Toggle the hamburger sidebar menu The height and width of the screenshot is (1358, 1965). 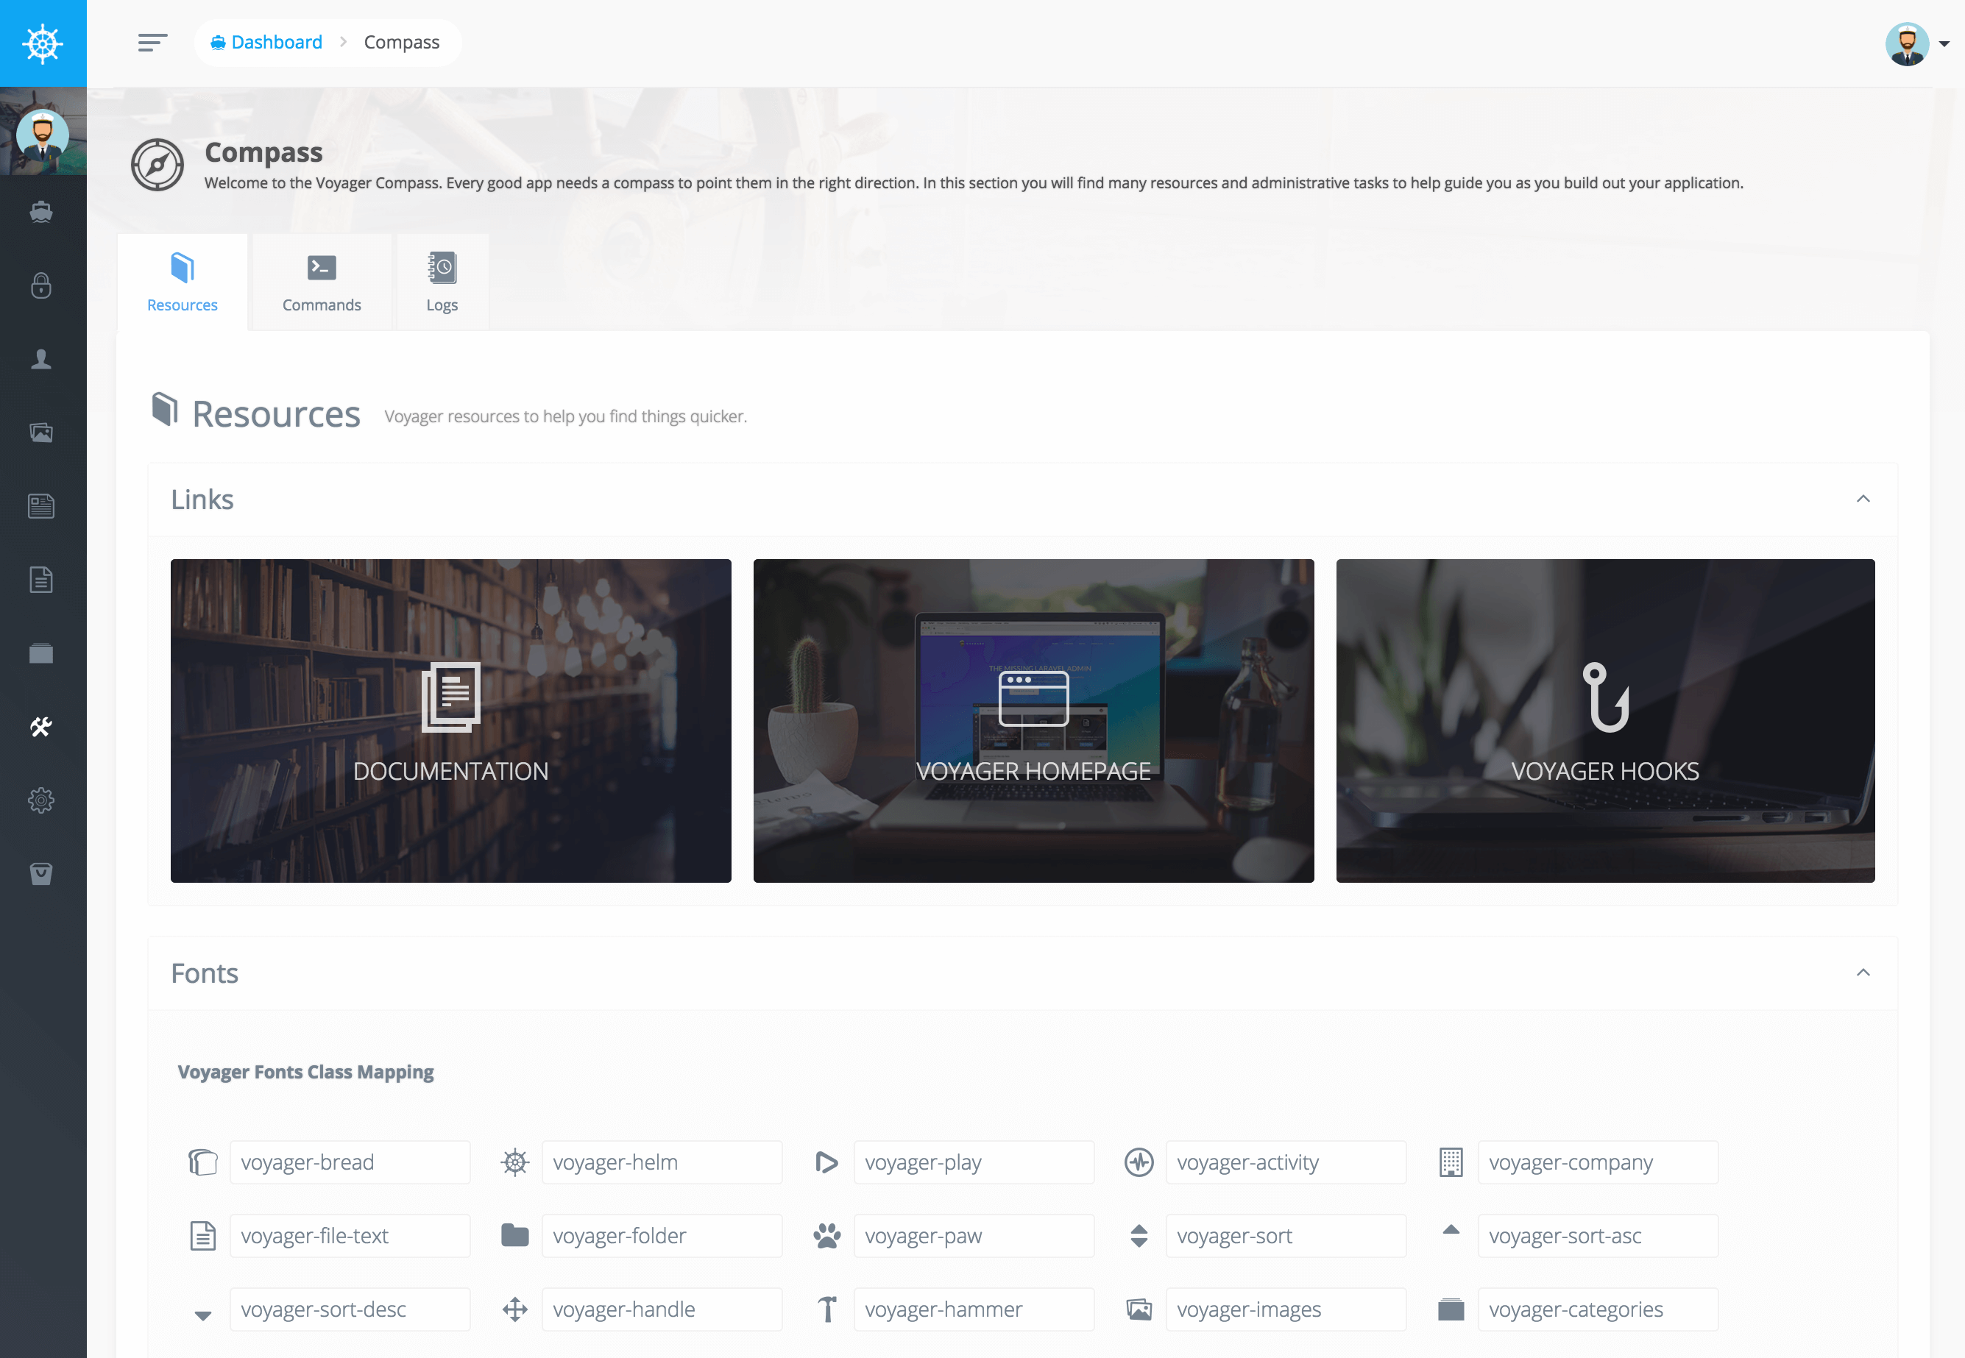152,43
